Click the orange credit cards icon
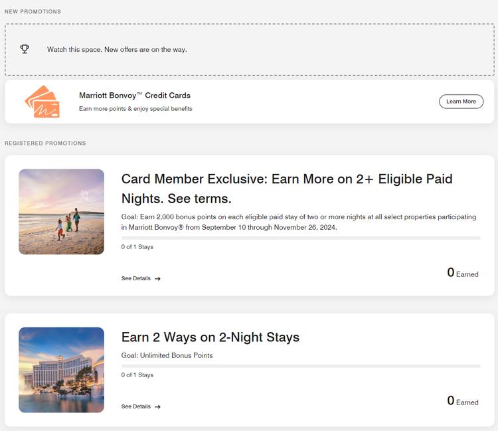498x431 pixels. [x=42, y=102]
